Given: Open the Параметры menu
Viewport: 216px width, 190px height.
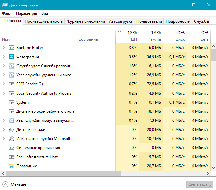Looking at the screenshot, I should [26, 13].
